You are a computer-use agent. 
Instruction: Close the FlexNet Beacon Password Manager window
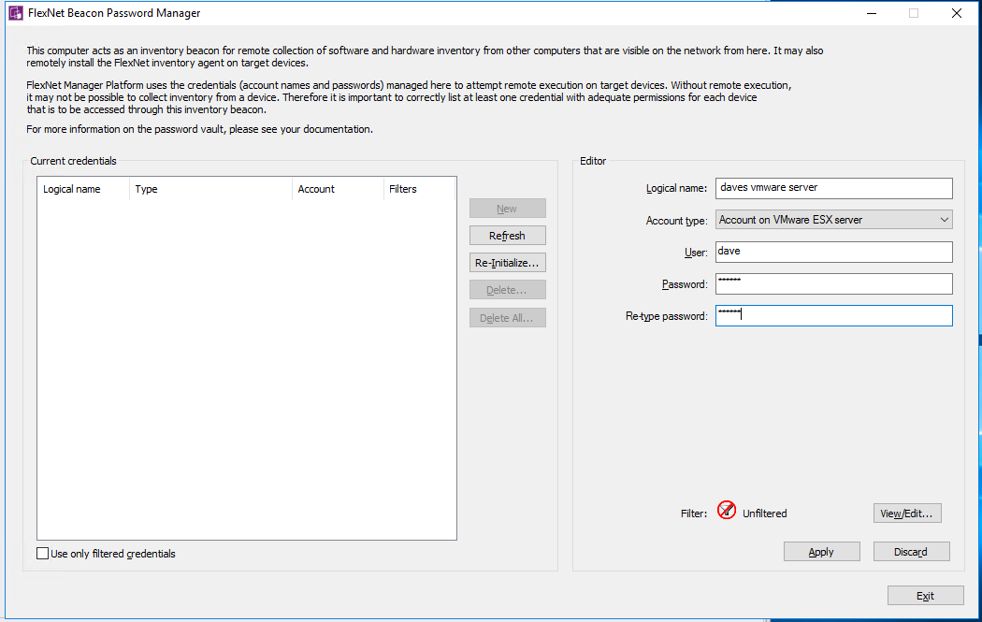[957, 13]
